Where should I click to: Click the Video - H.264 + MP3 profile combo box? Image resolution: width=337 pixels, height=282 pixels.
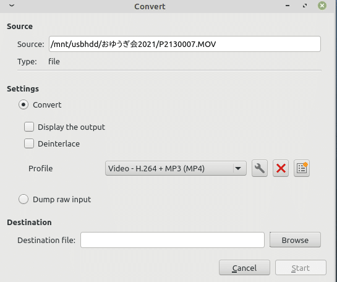(176, 168)
